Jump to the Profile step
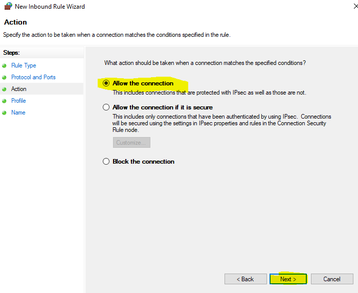Image resolution: width=358 pixels, height=293 pixels. [18, 101]
